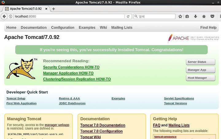Reload the page with refresh icon
The height and width of the screenshot is (139, 221).
pos(128,16)
